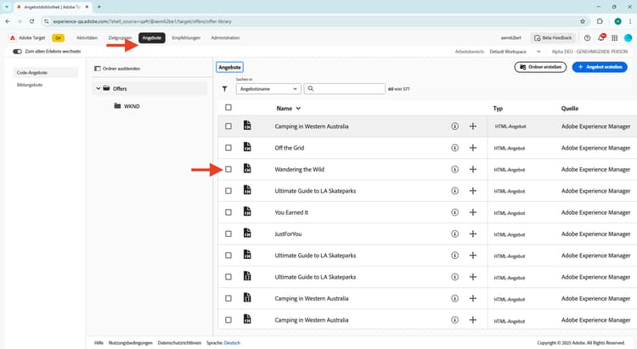Click Name column sort chevron
Image resolution: width=637 pixels, height=349 pixels.
(299, 109)
